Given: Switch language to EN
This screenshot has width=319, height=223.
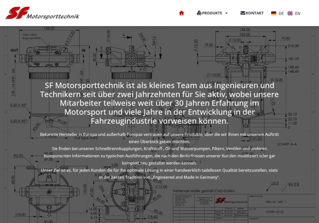Looking at the screenshot, I should 298,13.
